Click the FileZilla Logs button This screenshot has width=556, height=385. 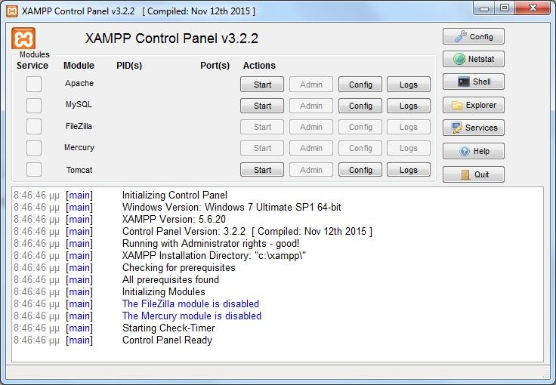click(x=409, y=127)
